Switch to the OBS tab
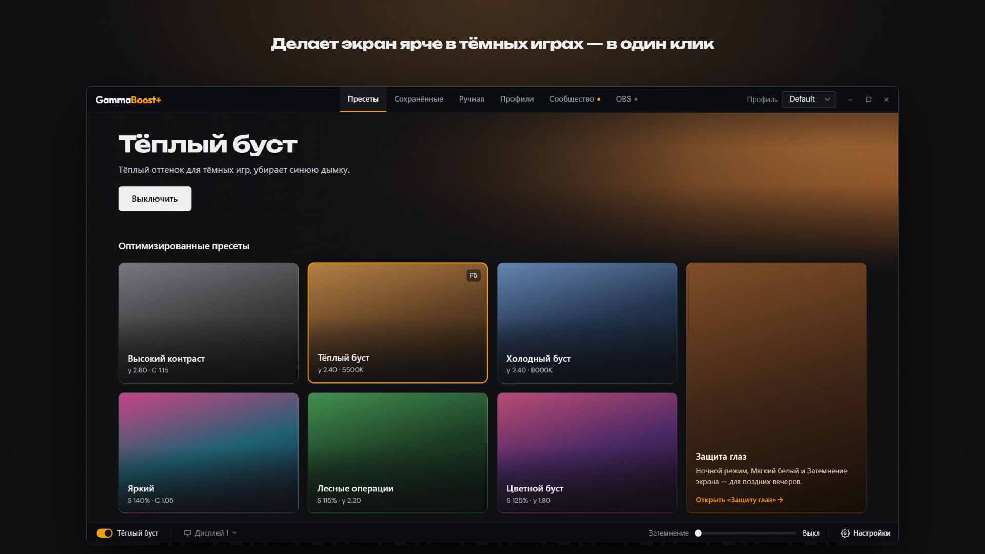The height and width of the screenshot is (554, 985). 626,99
